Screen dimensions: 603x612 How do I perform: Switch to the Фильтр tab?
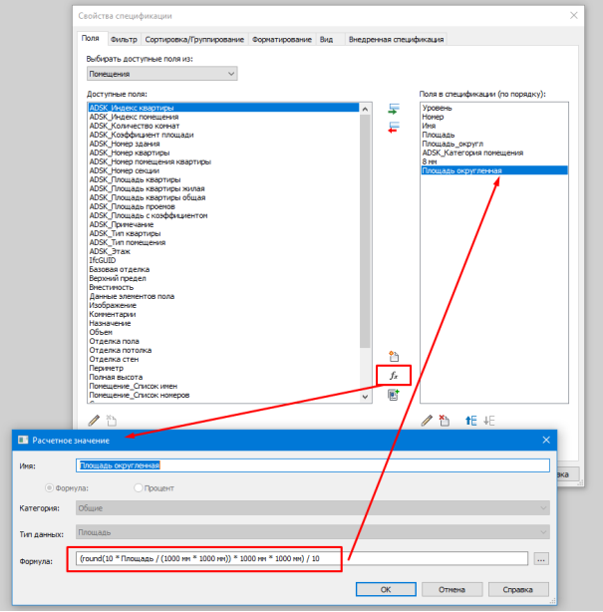(x=124, y=40)
